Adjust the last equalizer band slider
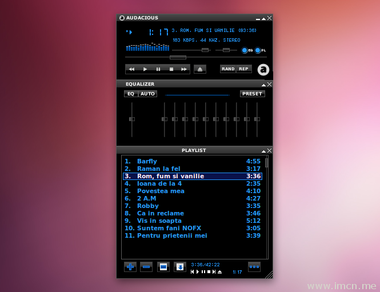 pyautogui.click(x=257, y=119)
